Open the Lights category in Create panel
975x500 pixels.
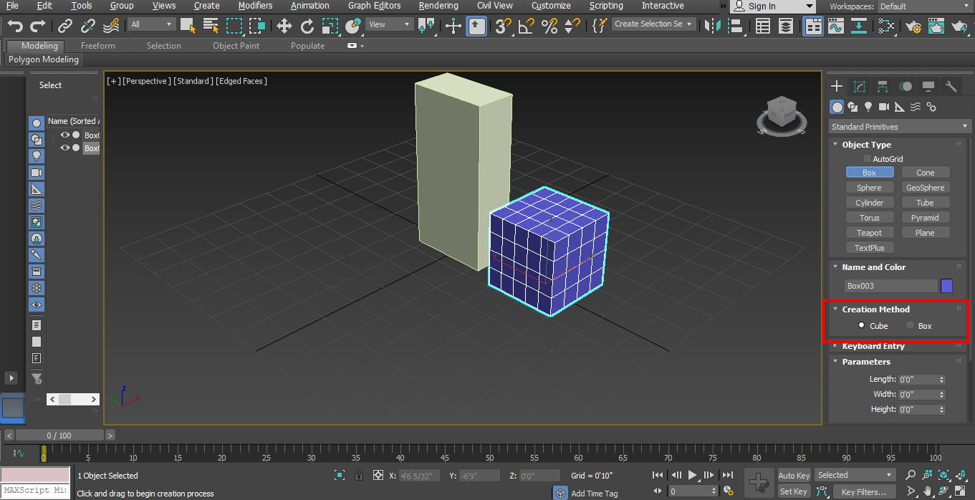coord(868,107)
